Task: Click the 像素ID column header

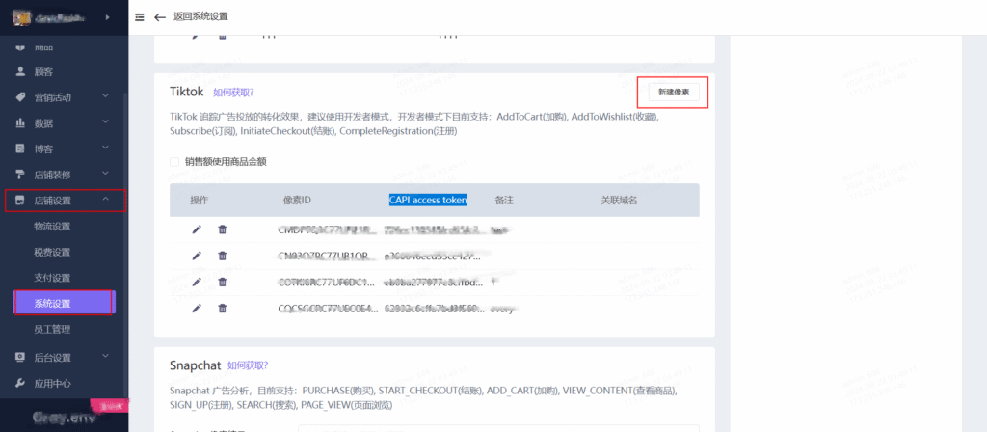Action: pos(297,201)
